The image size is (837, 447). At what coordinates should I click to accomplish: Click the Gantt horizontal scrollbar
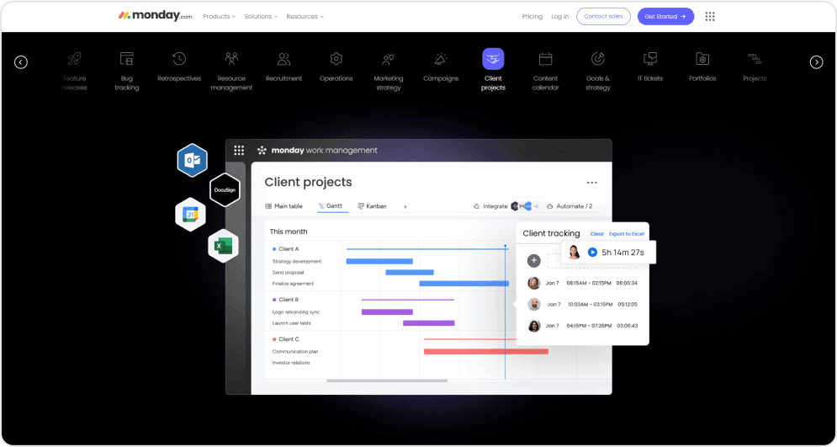pos(387,380)
